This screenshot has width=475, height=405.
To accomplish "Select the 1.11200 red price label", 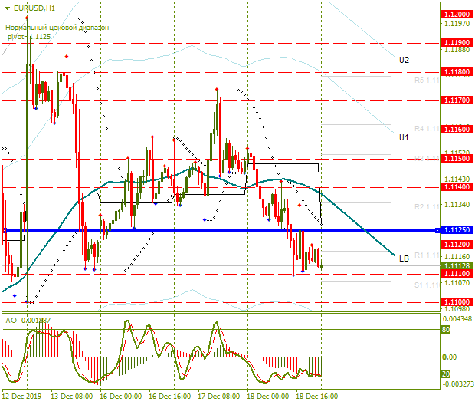I will coord(457,245).
